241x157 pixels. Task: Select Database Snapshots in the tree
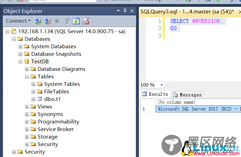[56, 54]
